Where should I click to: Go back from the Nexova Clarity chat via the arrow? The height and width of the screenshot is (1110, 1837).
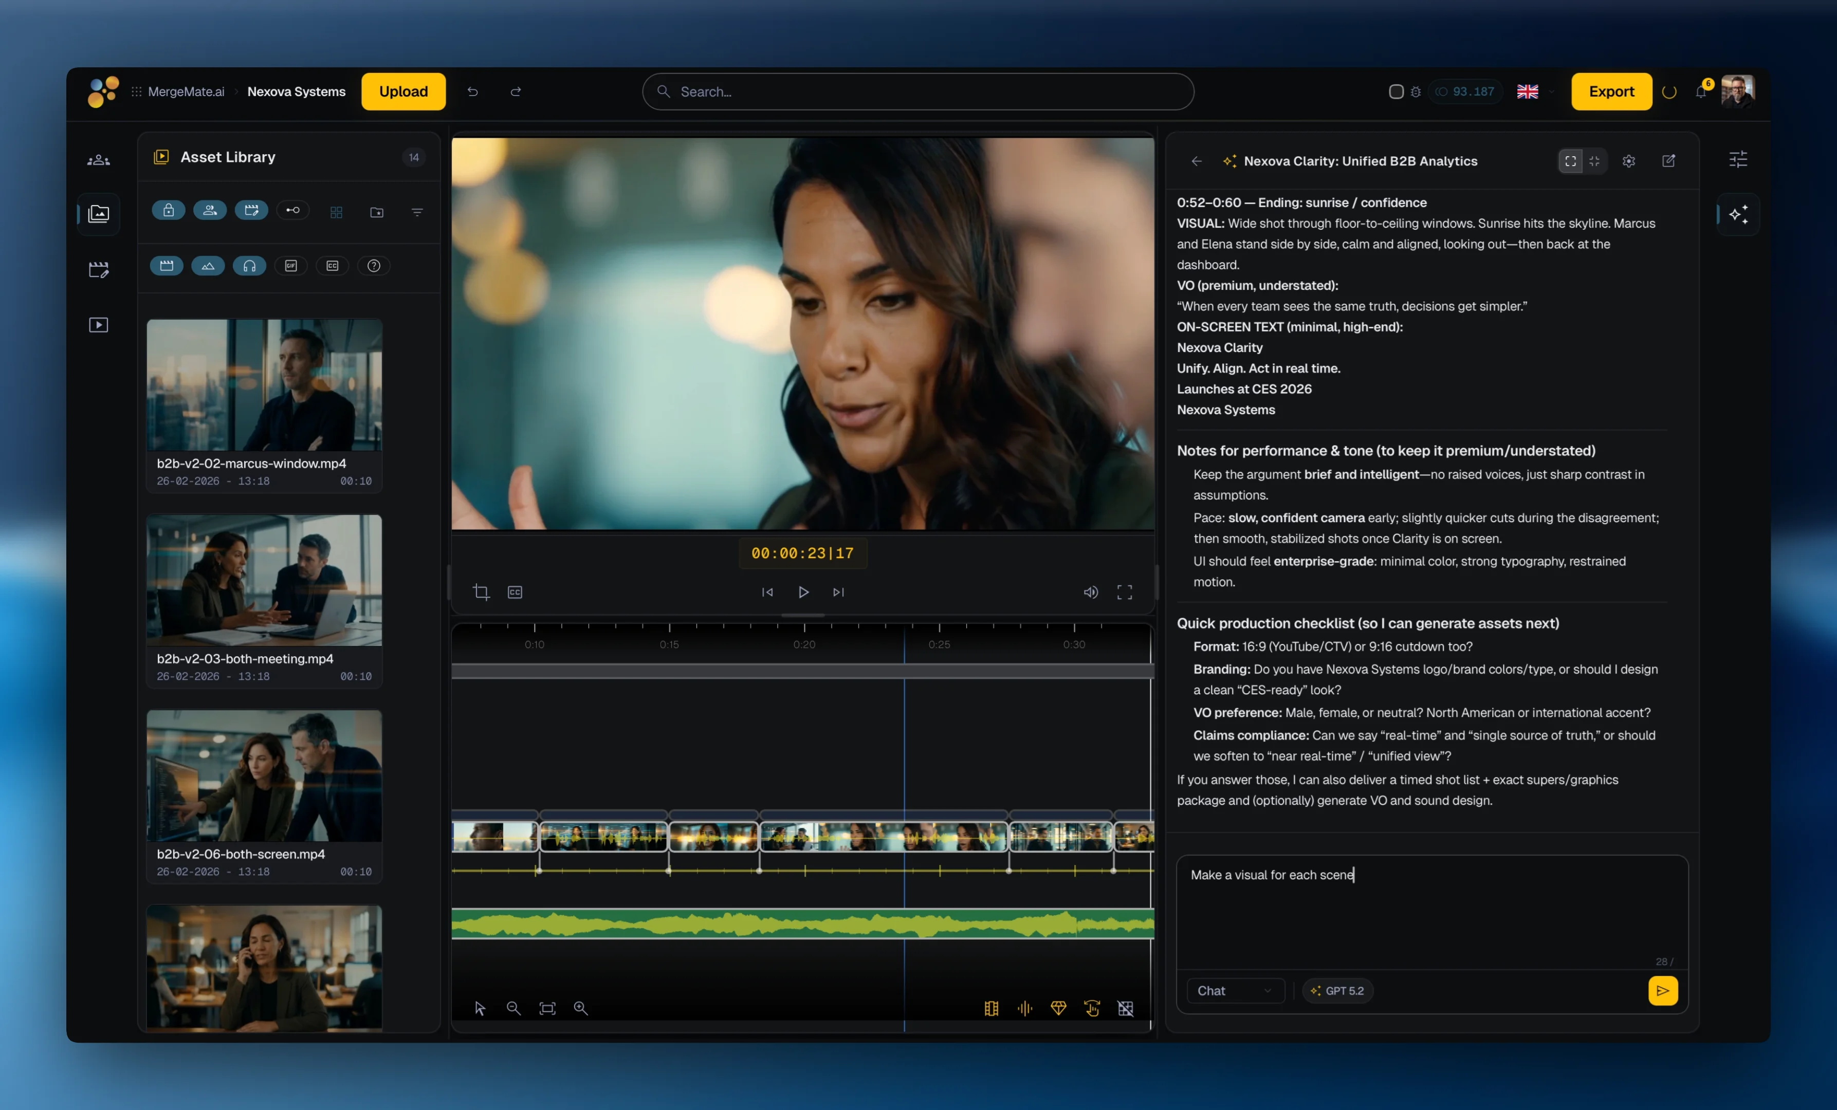click(1197, 161)
